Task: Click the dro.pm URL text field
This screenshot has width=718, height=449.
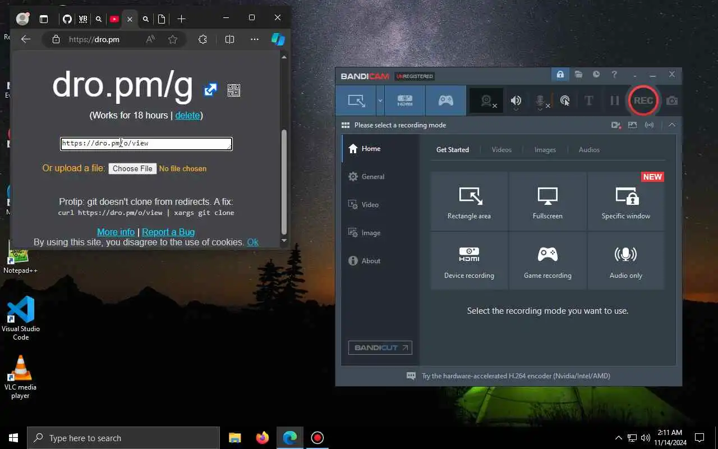Action: coord(146,144)
